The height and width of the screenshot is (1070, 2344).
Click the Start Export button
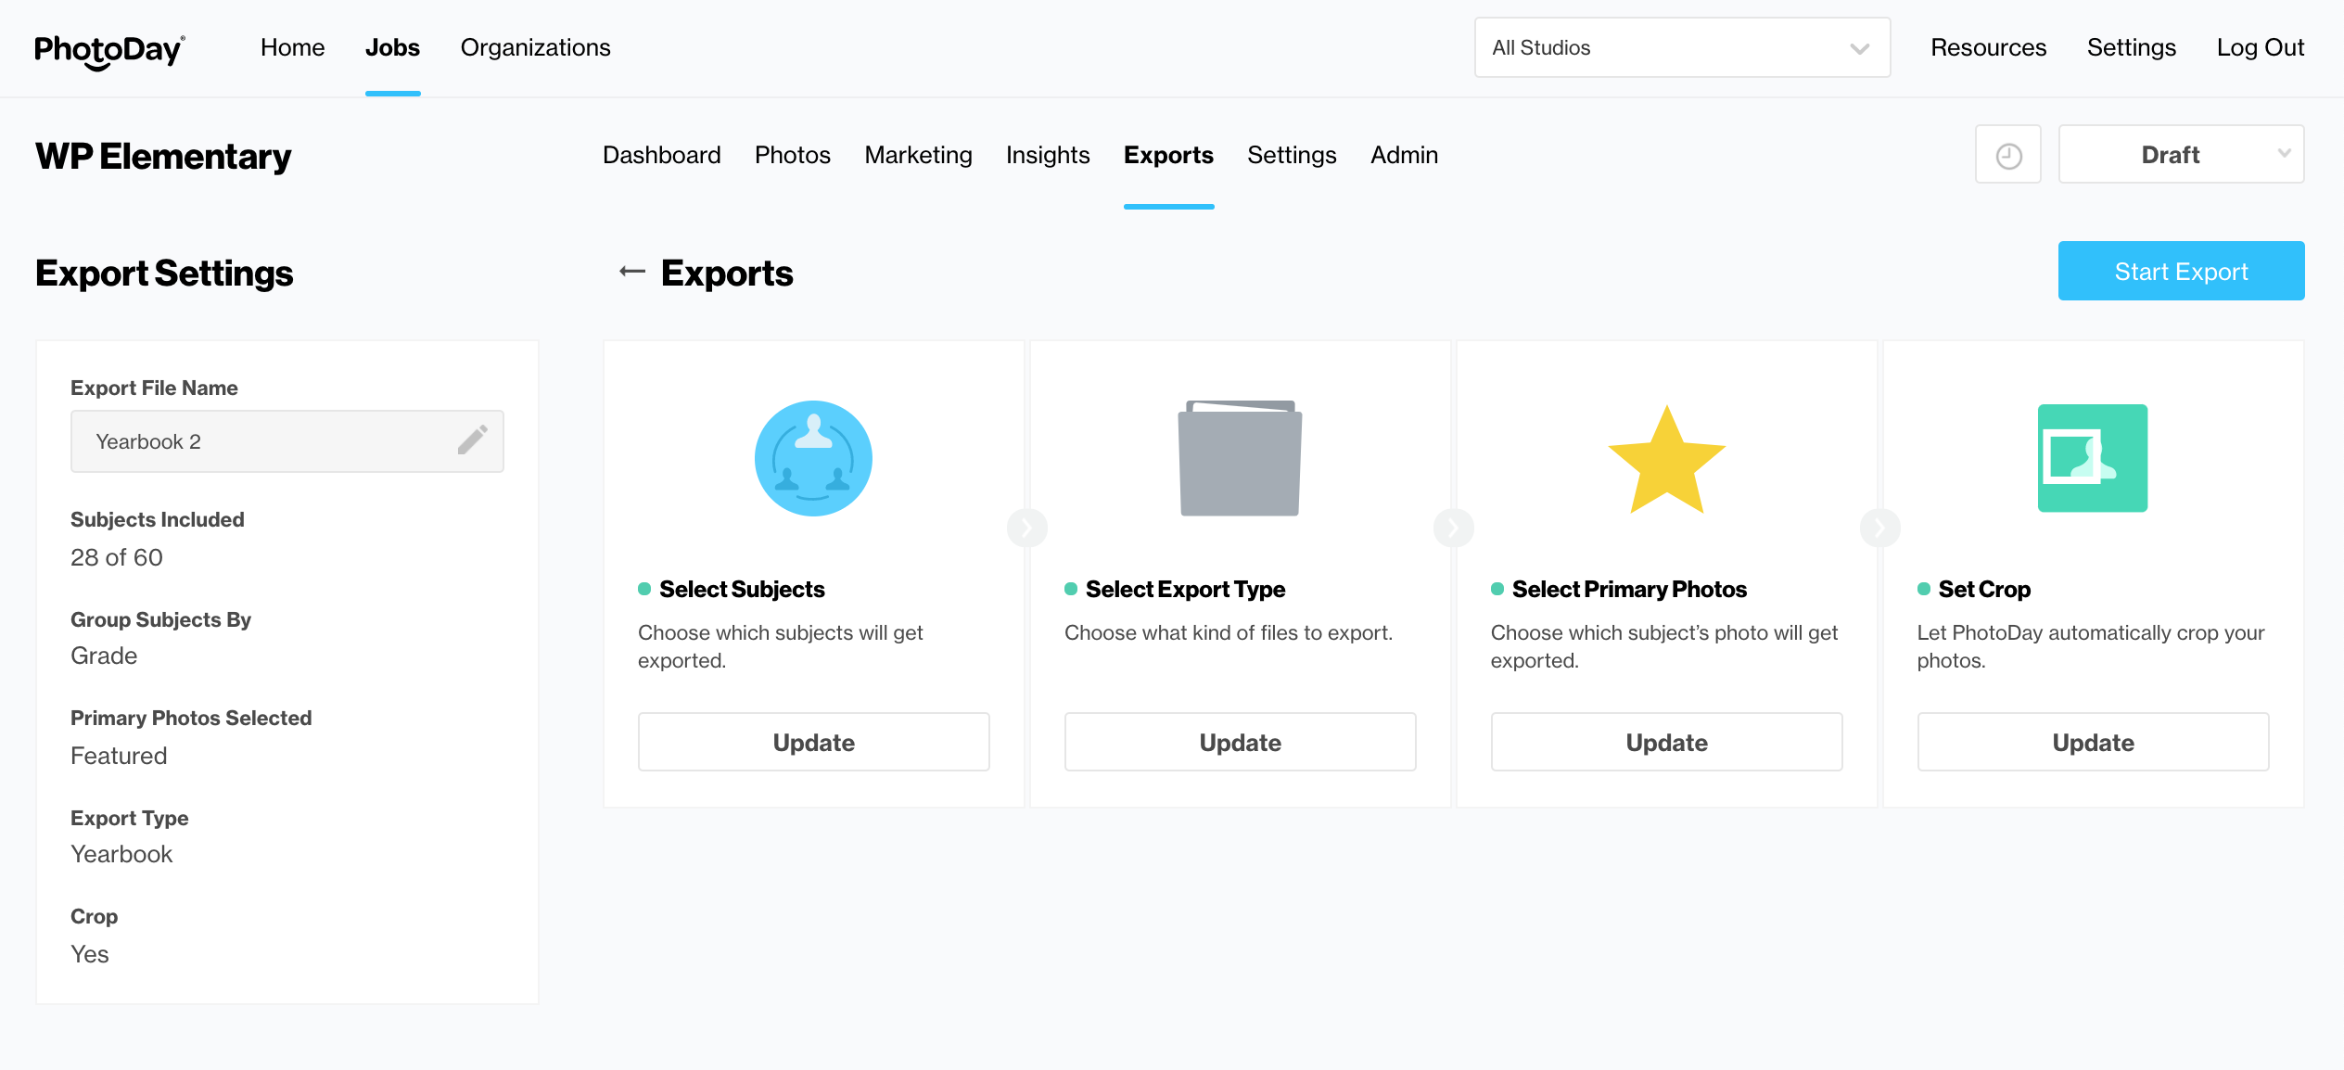pos(2181,271)
